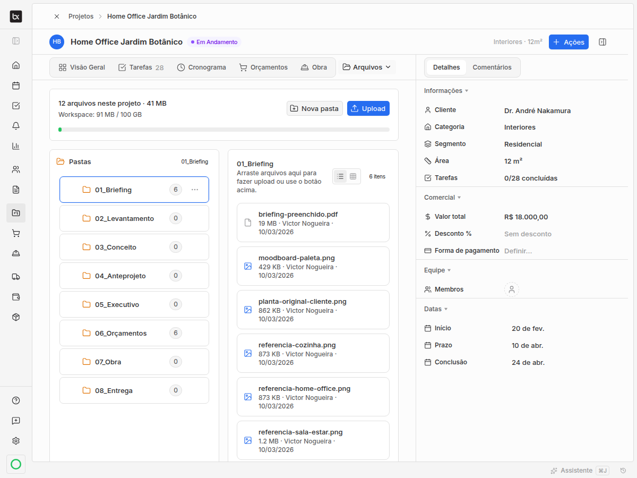Open the people/clients sidebar icon

tap(16, 169)
